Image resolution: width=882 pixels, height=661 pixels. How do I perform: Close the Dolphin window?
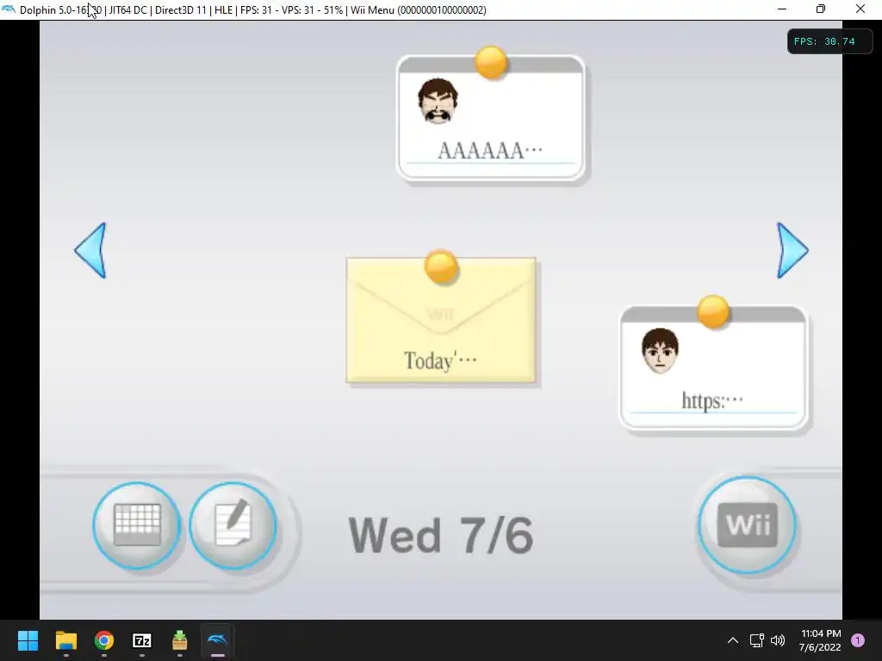(860, 9)
